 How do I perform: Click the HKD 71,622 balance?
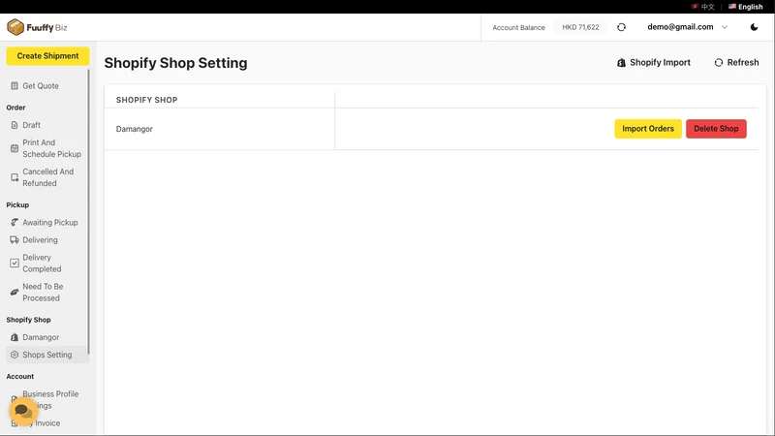click(580, 27)
